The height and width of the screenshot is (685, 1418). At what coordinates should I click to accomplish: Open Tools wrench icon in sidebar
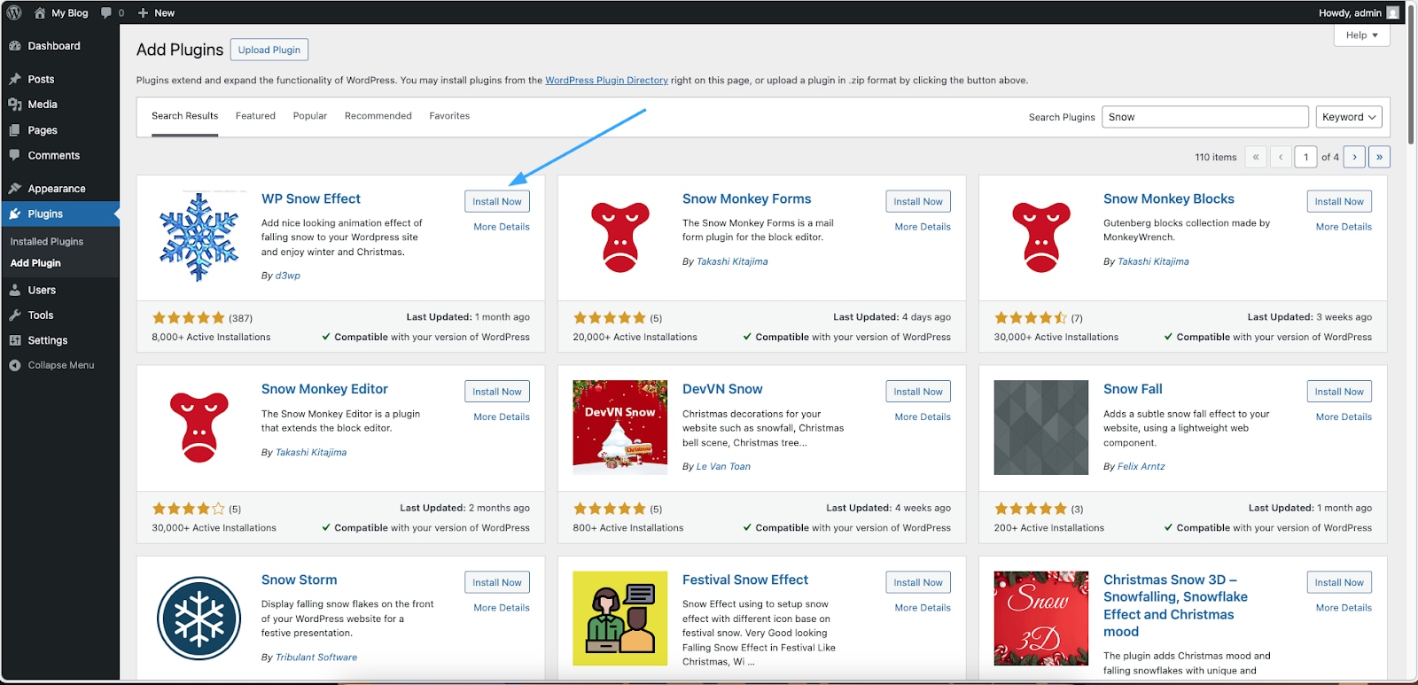15,315
